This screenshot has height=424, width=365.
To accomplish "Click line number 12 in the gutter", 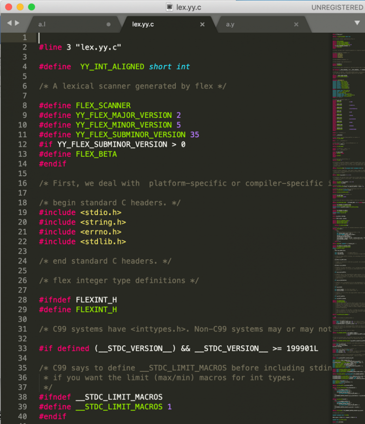I will 22,144.
